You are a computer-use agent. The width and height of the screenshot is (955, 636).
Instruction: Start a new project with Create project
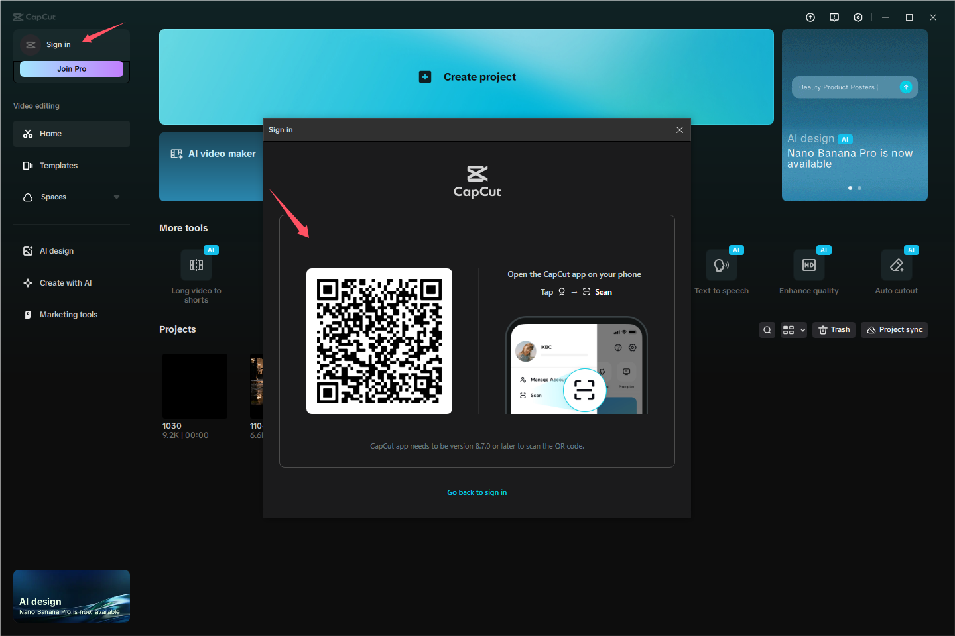coord(466,77)
